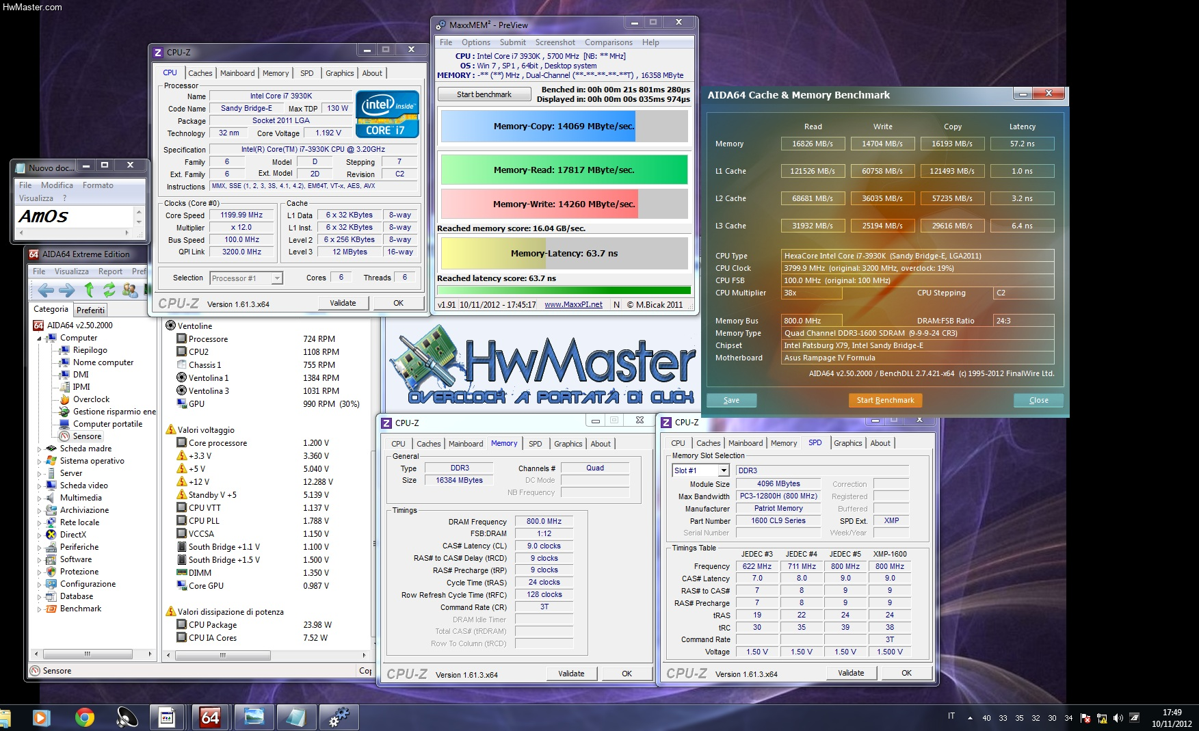The image size is (1199, 731).
Task: Open the Processor #1 selection dropdown
Action: (277, 278)
